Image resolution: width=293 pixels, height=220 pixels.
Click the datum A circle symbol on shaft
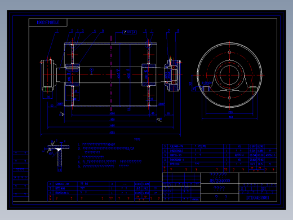(x=91, y=70)
